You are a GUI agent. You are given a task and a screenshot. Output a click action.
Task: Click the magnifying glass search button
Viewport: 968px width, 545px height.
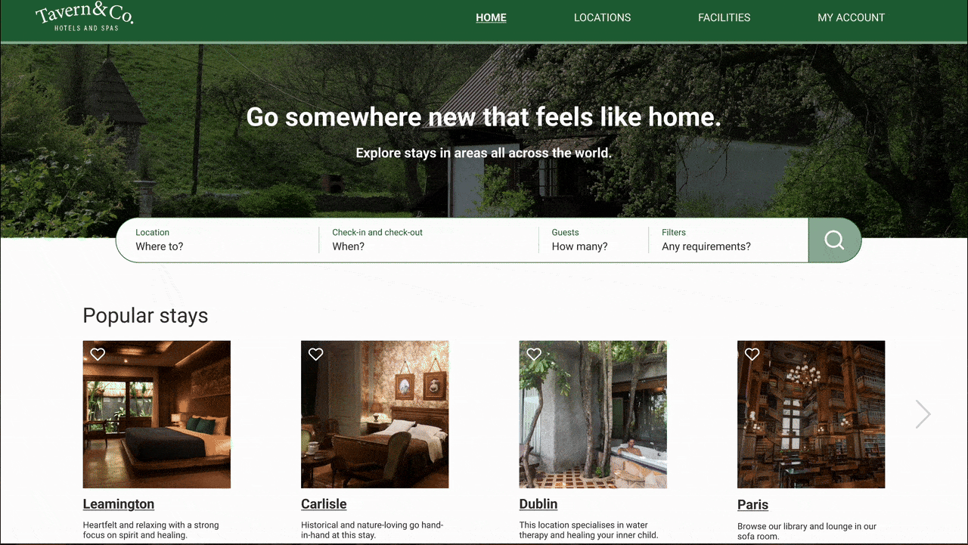point(834,240)
